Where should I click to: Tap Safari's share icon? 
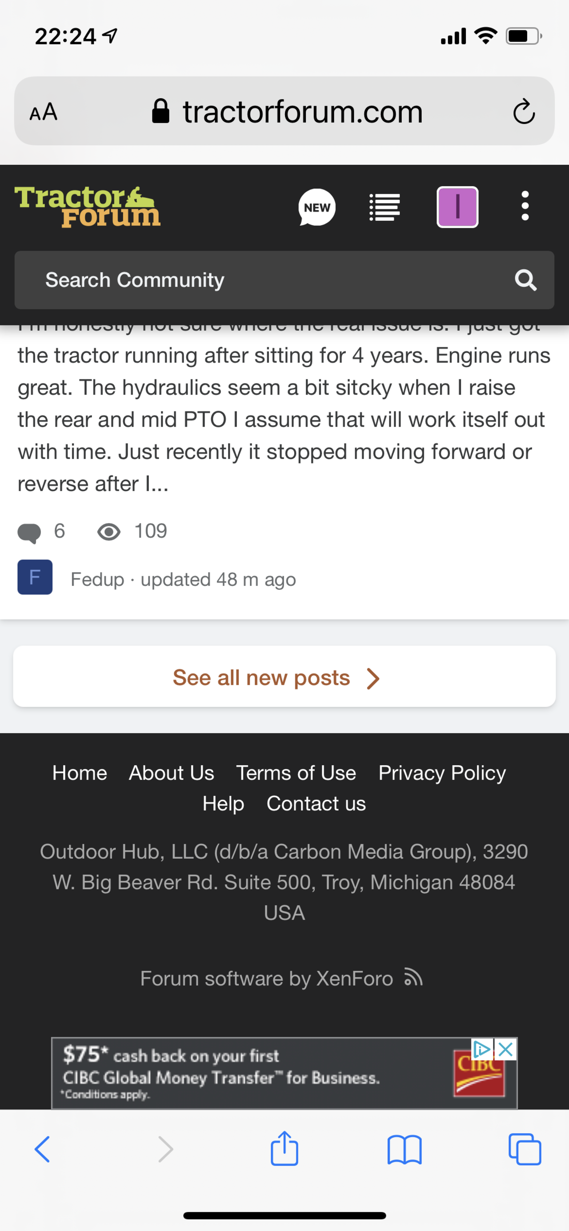point(284,1148)
